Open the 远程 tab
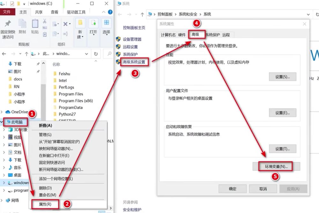Screen dimensions: 319x213 pyautogui.click(x=226, y=35)
